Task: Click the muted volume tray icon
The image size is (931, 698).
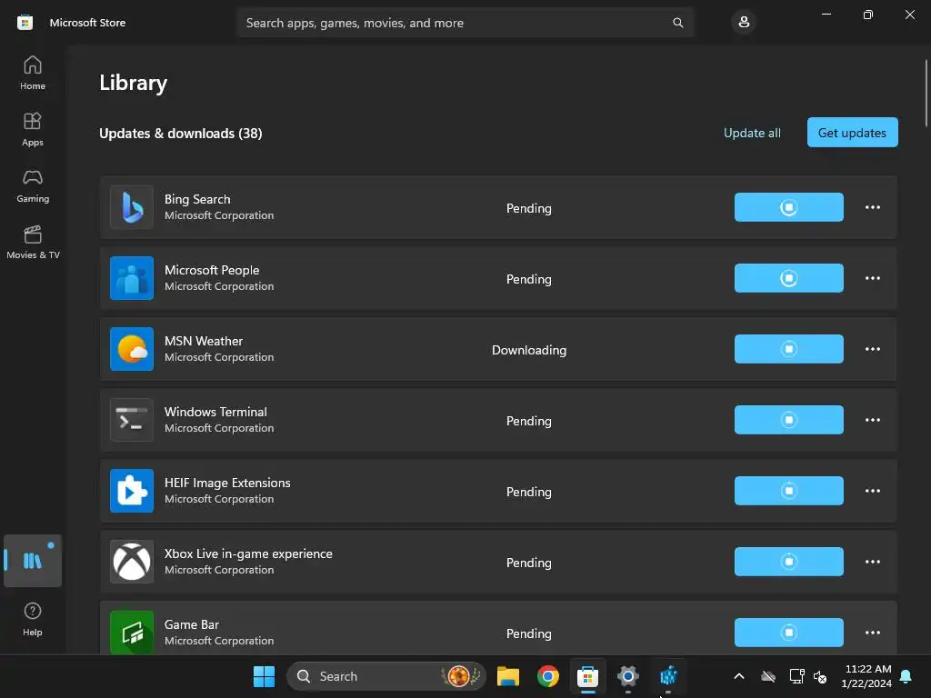Action: [821, 676]
